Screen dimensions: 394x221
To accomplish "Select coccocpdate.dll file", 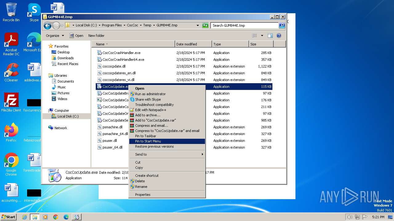I will (x=114, y=66).
